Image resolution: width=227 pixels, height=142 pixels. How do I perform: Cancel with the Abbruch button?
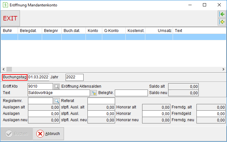(48, 134)
